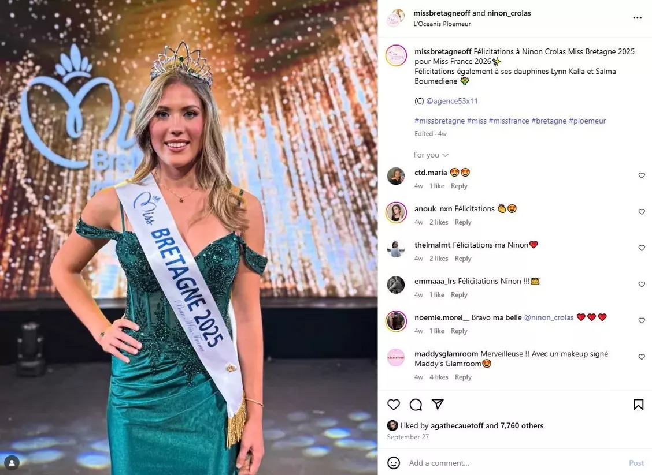652x475 pixels.
Task: Share the post via paper plane icon
Action: point(438,404)
